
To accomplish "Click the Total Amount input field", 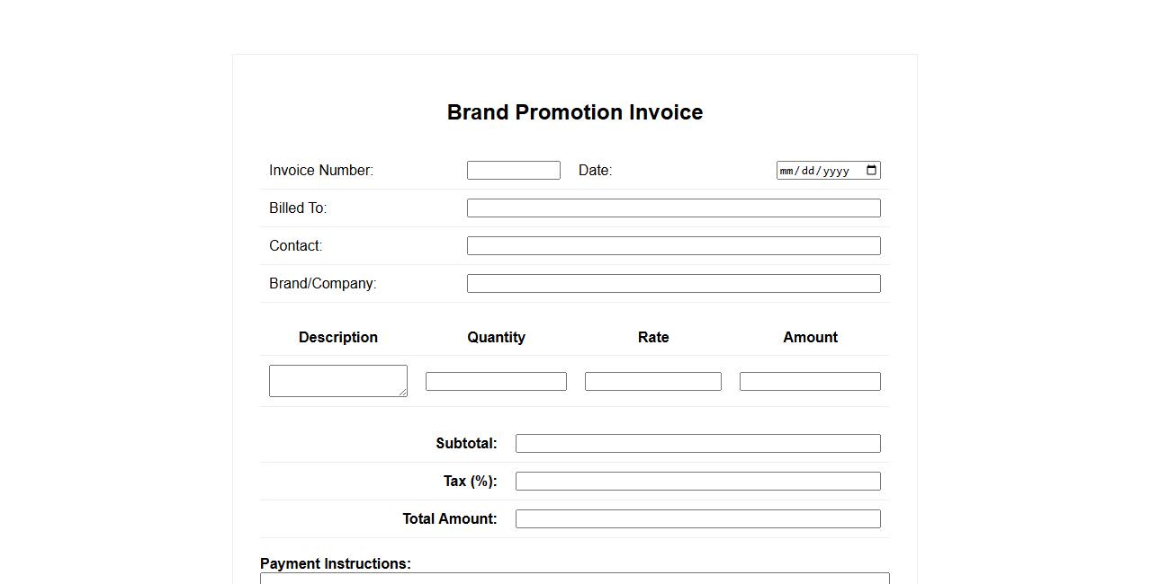I will click(697, 519).
